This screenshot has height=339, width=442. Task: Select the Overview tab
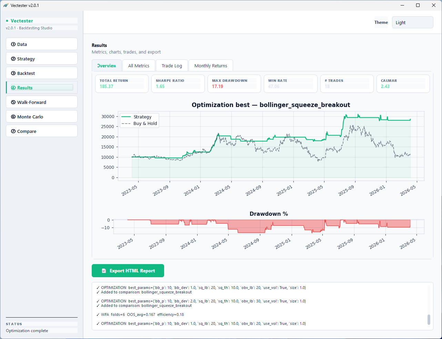coord(107,65)
